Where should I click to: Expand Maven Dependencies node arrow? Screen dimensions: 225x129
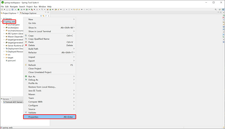click(x=4, y=37)
